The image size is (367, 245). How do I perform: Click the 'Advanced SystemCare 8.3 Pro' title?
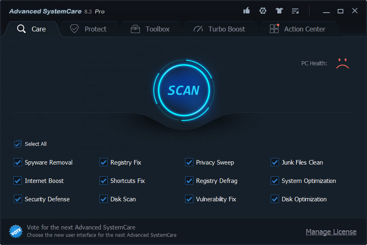[x=57, y=11]
